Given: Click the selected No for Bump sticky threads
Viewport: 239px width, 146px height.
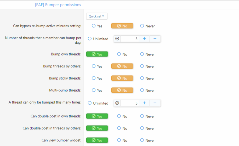Looking at the screenshot, I should 122,78.
